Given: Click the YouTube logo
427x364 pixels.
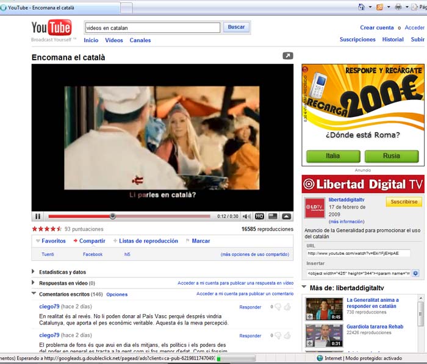Looking at the screenshot, I should 51,27.
